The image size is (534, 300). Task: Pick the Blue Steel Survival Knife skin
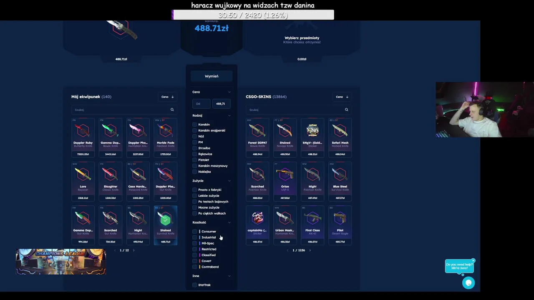click(x=340, y=181)
